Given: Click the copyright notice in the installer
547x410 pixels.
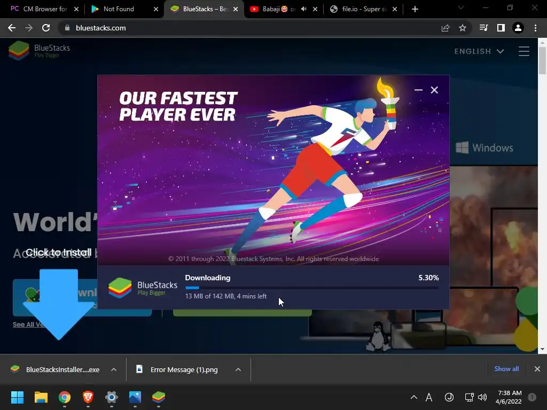Looking at the screenshot, I should coord(273,259).
